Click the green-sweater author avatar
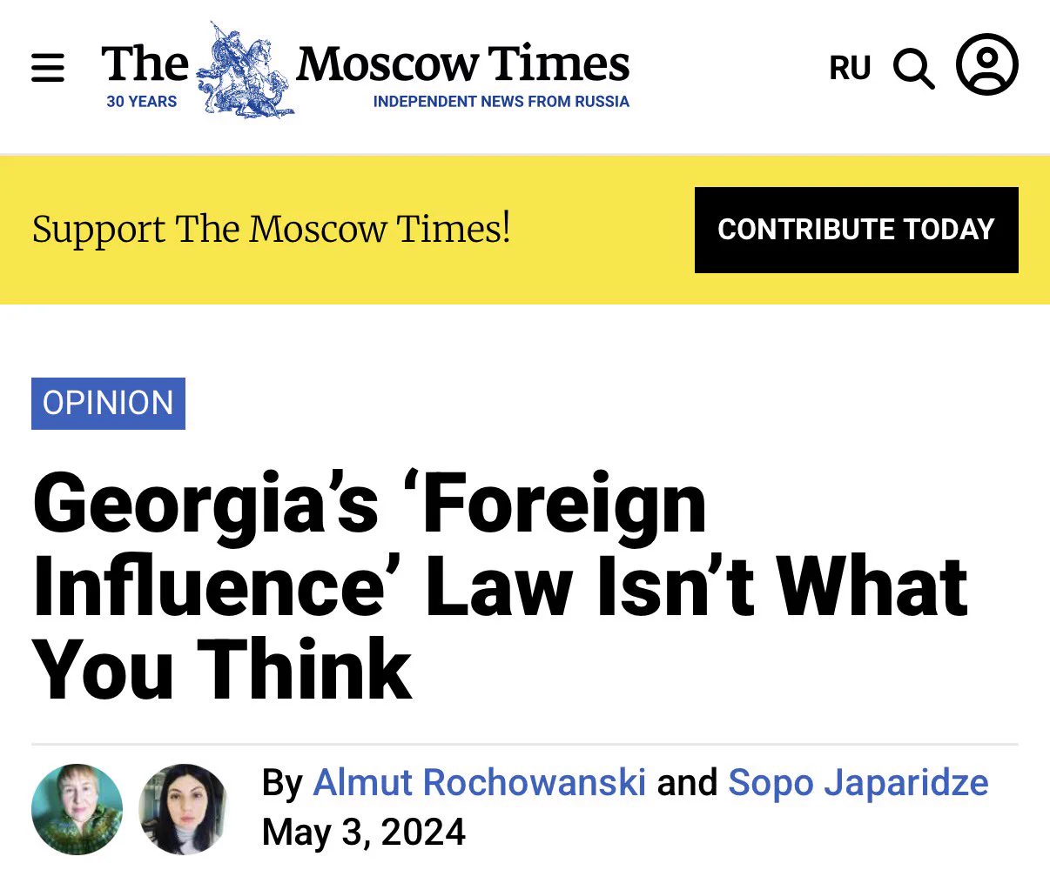The image size is (1050, 870). coord(77,809)
